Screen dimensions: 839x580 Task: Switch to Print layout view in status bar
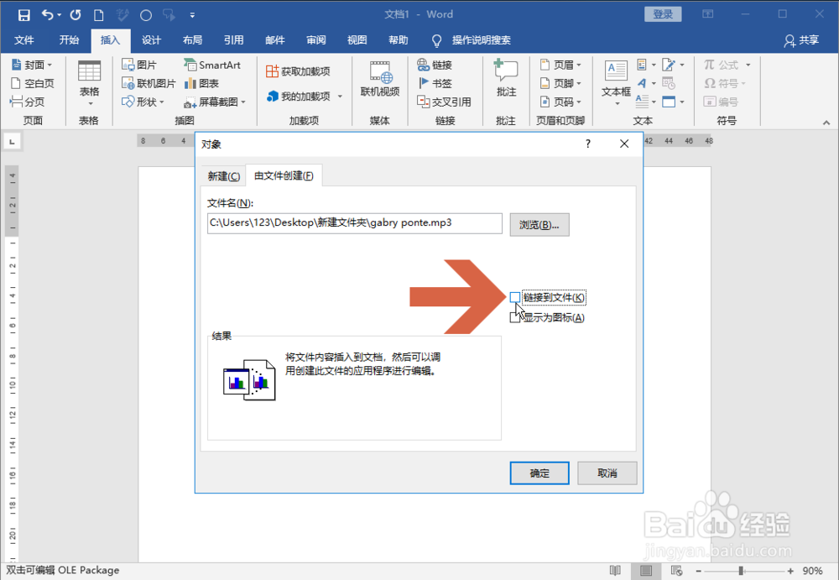coord(646,571)
